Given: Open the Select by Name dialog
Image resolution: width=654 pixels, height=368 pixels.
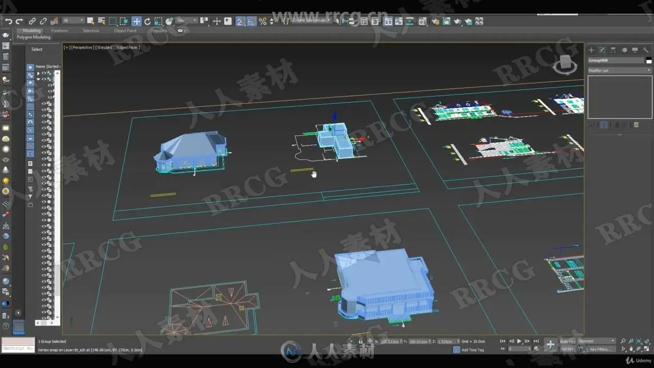Looking at the screenshot, I should coord(102,21).
